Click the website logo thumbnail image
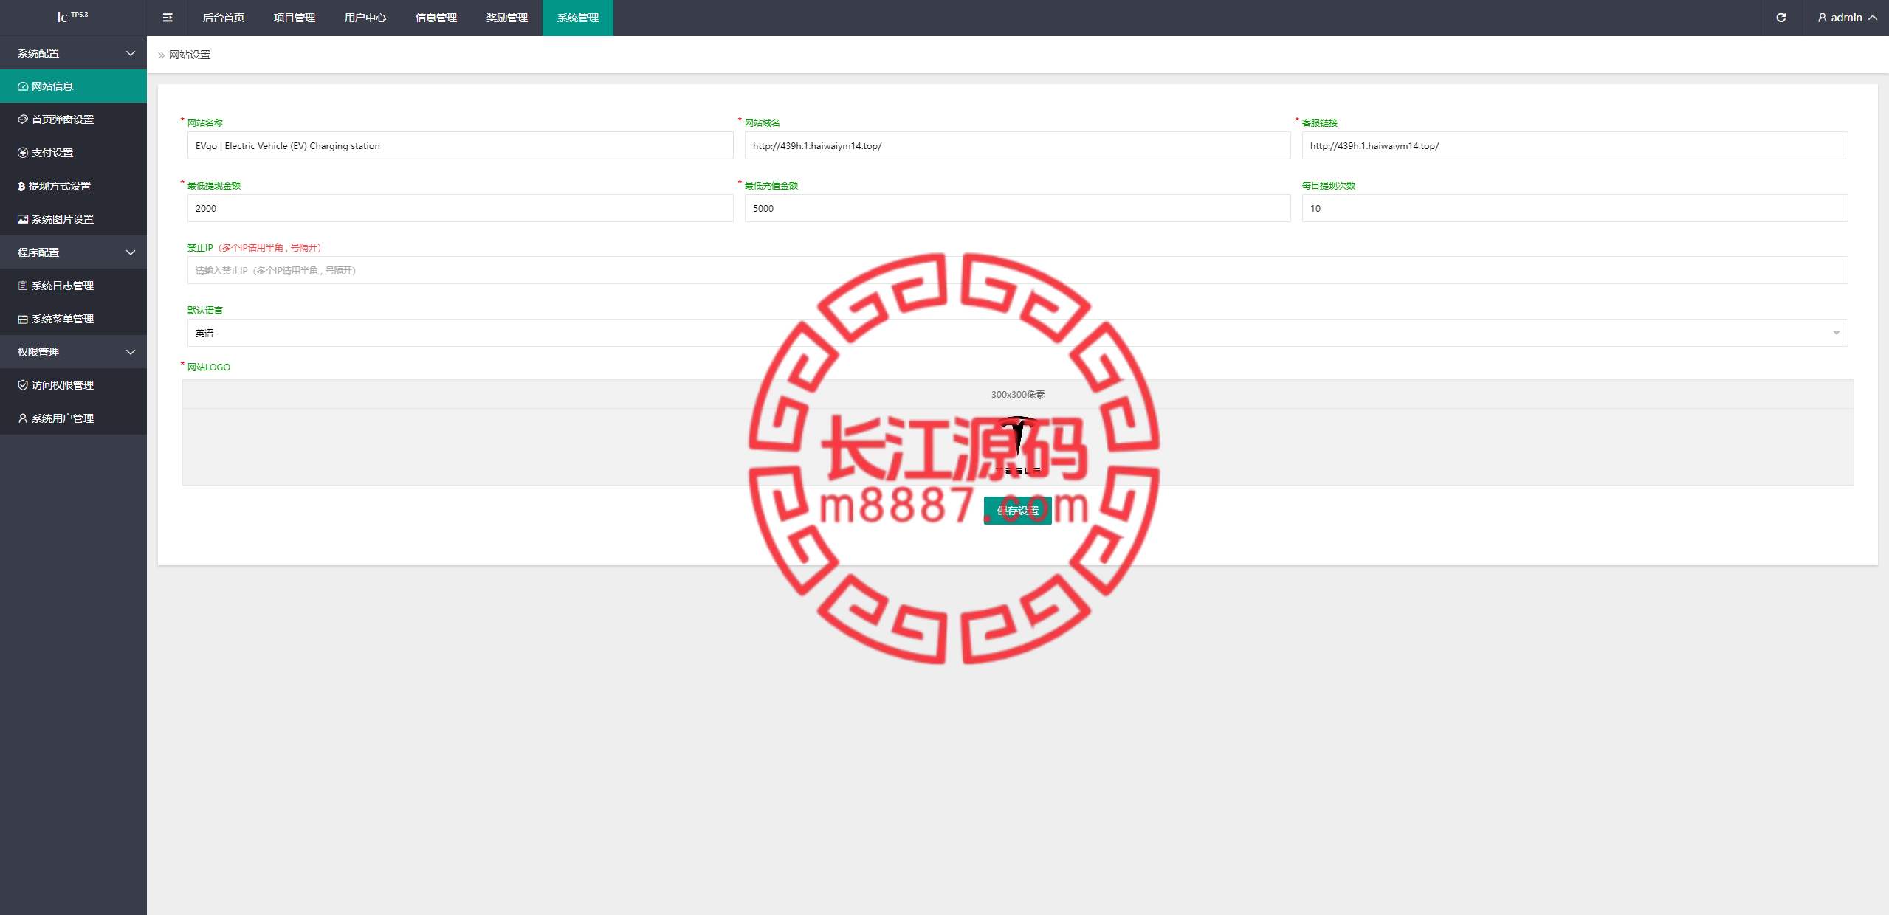This screenshot has height=915, width=1889. [x=1018, y=446]
